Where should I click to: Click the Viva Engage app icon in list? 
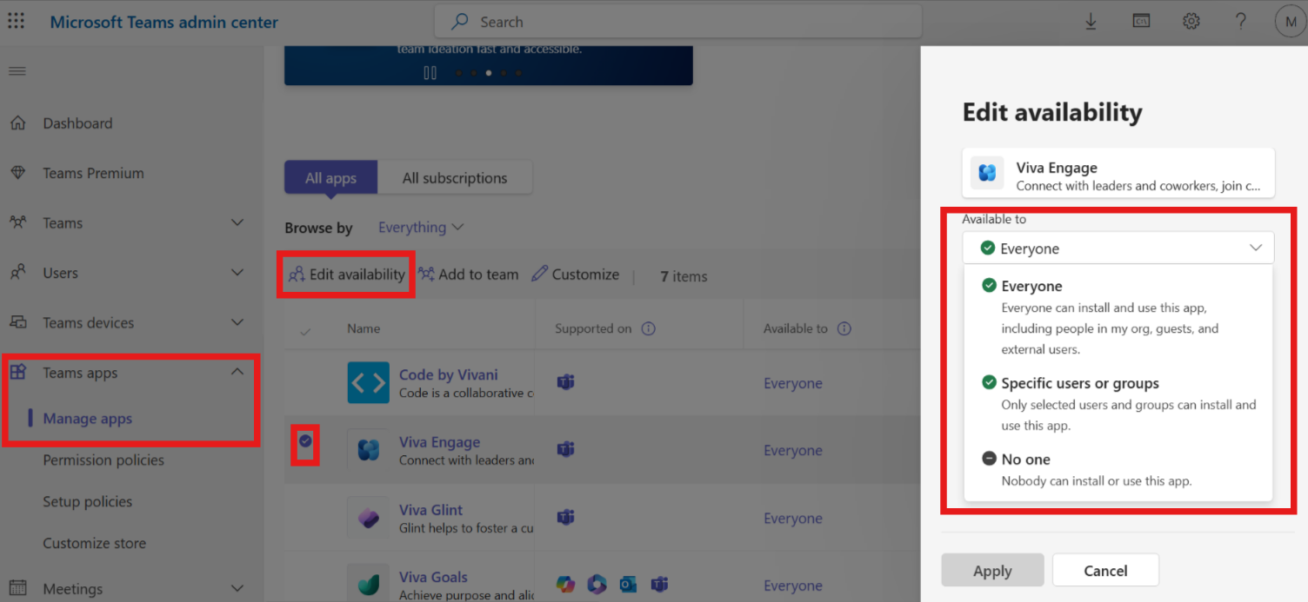(368, 450)
